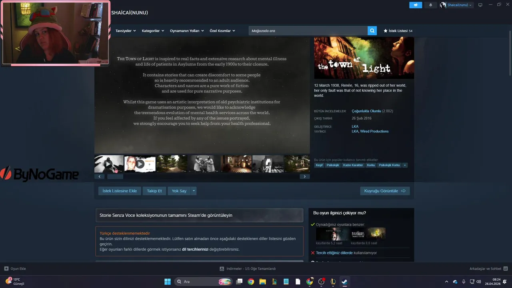The height and width of the screenshot is (288, 512).
Task: Select the checkered-floor hall screenshot thumbnail
Action: pos(236,164)
